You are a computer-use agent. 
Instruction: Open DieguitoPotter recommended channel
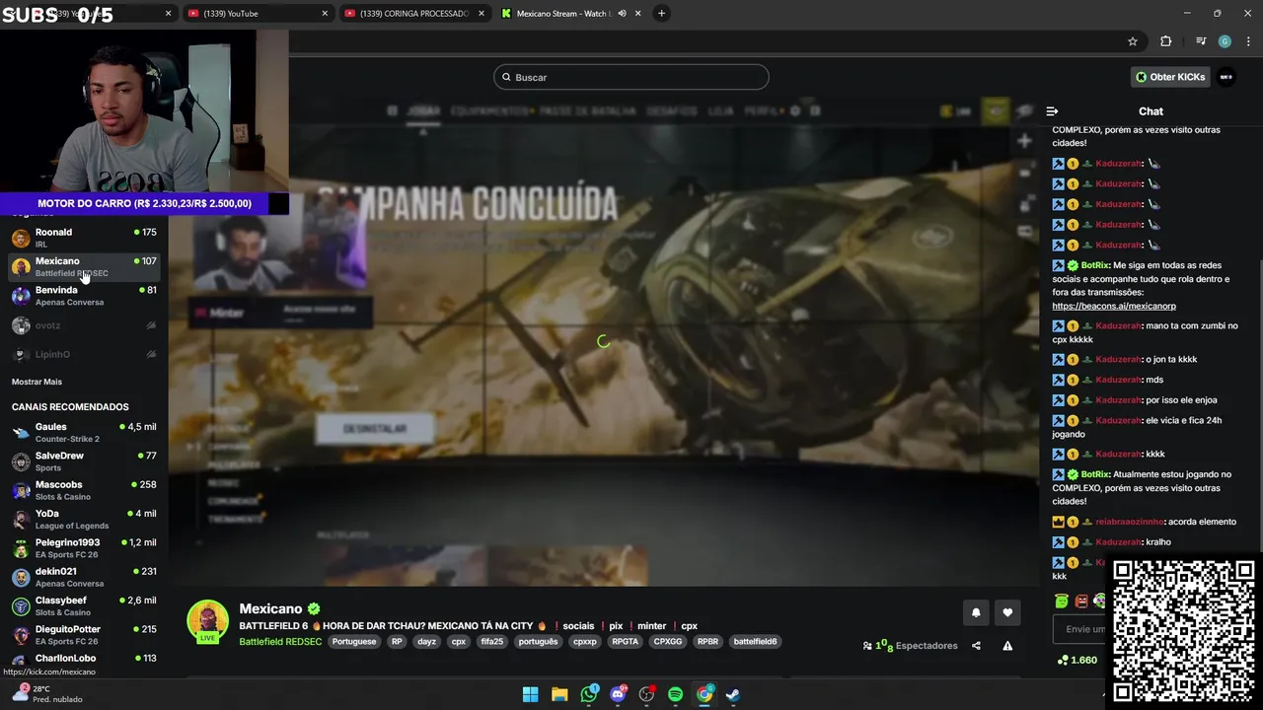pyautogui.click(x=84, y=635)
